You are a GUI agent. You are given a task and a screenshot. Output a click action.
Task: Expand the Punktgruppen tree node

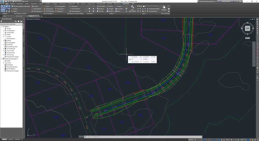pyautogui.click(x=4, y=30)
